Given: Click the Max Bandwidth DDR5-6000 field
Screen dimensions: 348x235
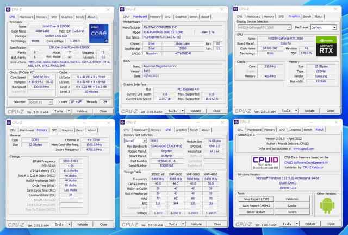Looking at the screenshot, I should (x=166, y=146).
